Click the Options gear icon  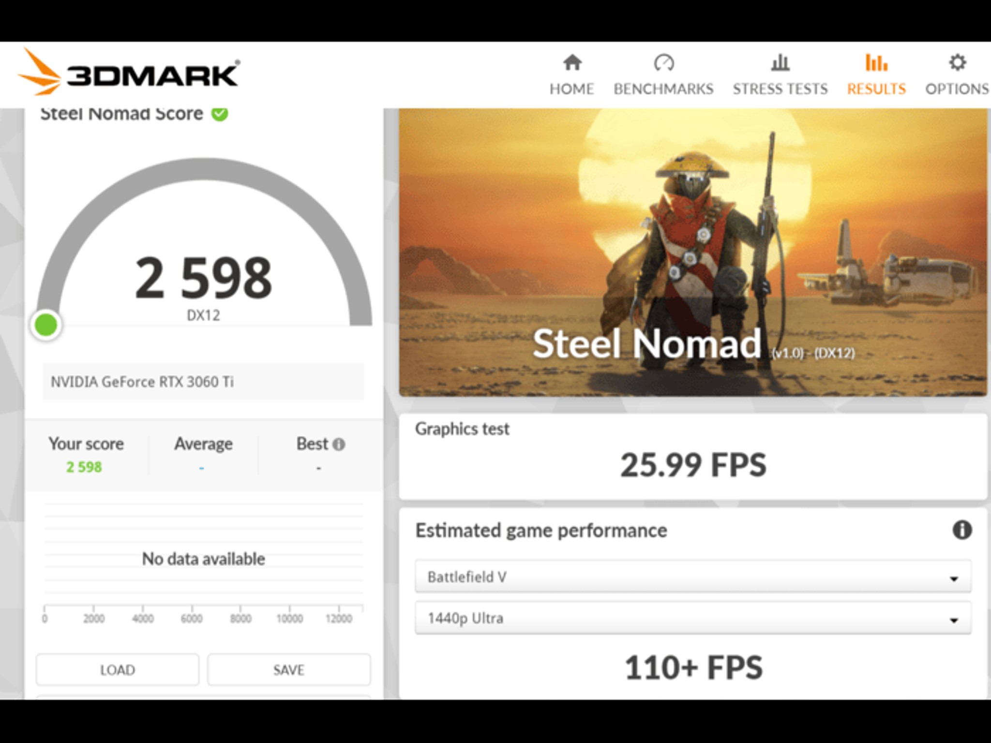click(x=957, y=62)
